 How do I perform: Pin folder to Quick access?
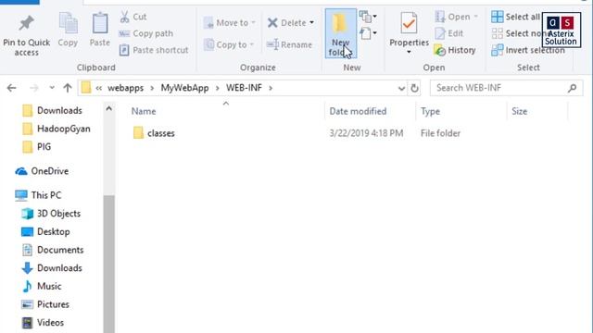pyautogui.click(x=26, y=35)
